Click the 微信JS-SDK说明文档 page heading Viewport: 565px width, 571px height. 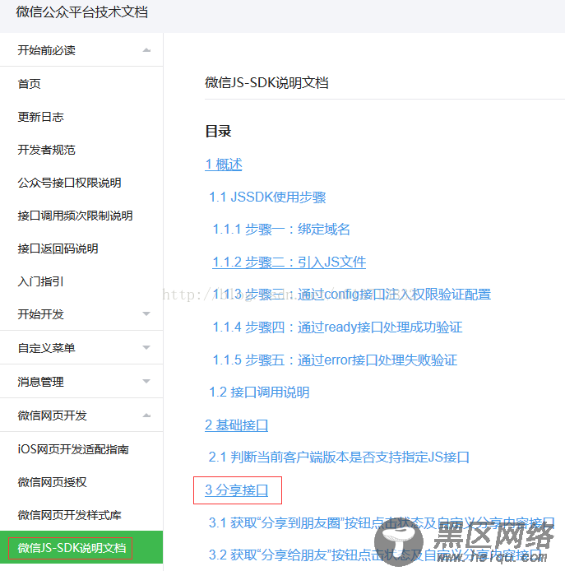266,82
